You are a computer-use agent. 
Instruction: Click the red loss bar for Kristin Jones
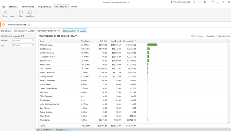(147, 120)
